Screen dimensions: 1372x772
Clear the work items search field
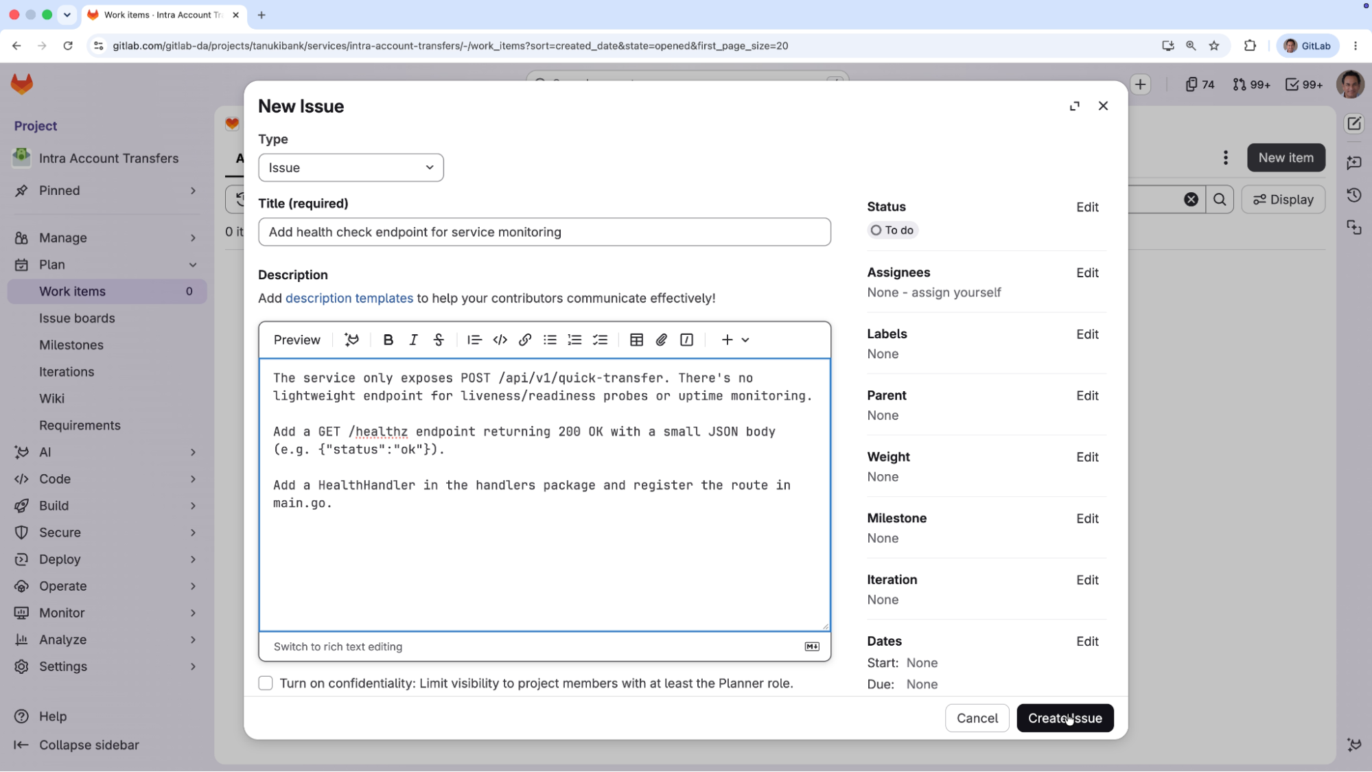tap(1191, 200)
